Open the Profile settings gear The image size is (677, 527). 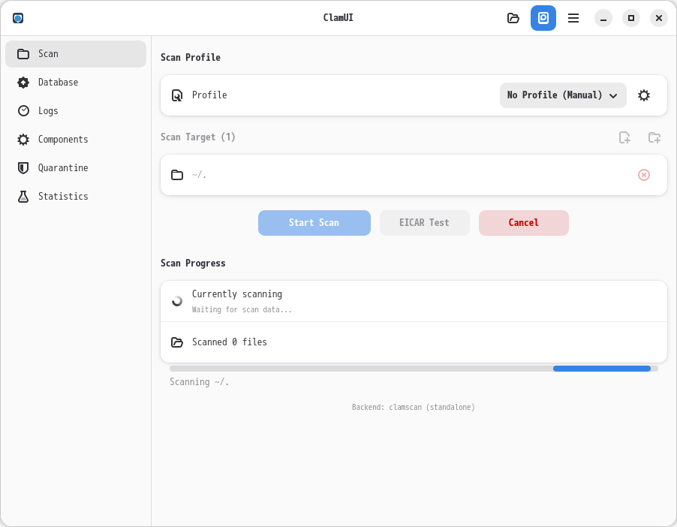tap(644, 95)
